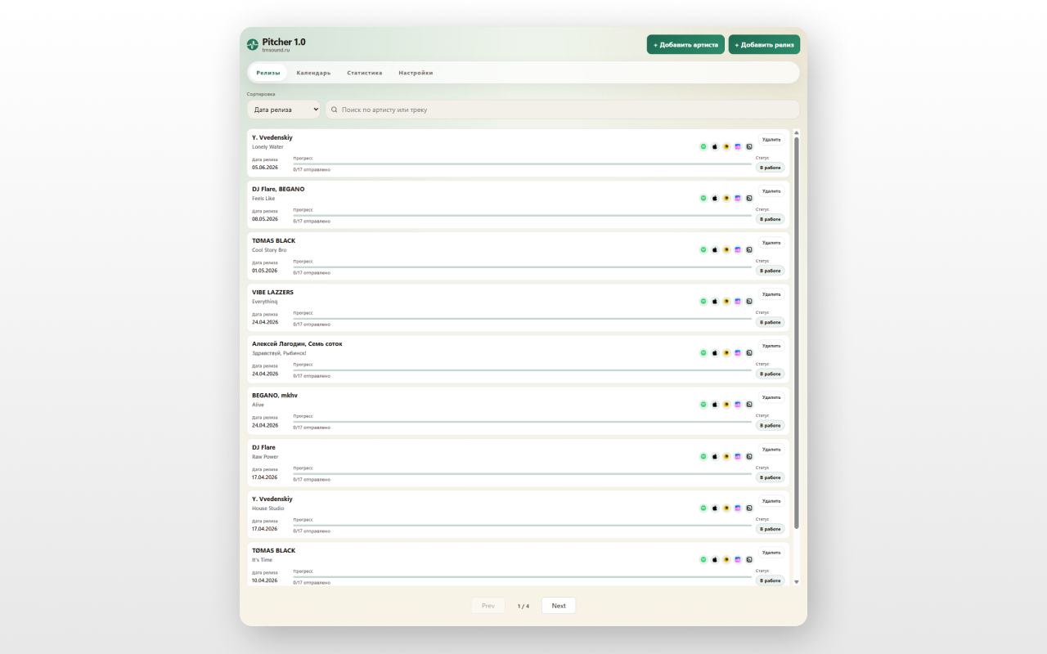Click the В работе status of House Studio
Image resolution: width=1047 pixels, height=654 pixels.
[770, 529]
